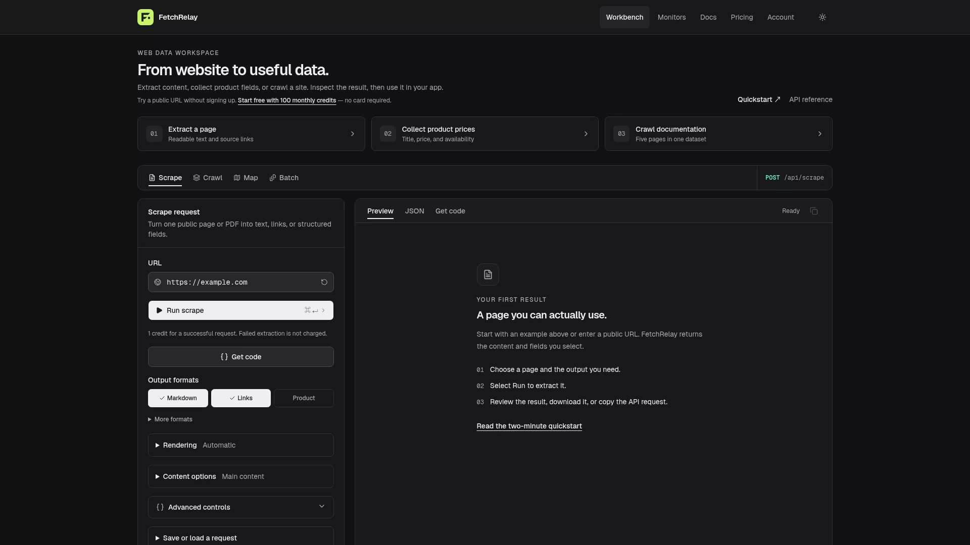
Task: Click the 03 badge on Crawl documentation
Action: coord(621,134)
